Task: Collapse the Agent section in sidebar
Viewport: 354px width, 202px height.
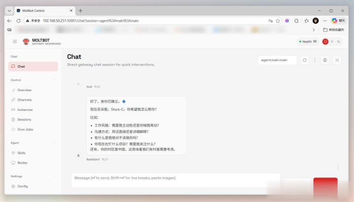Action: tap(54, 143)
